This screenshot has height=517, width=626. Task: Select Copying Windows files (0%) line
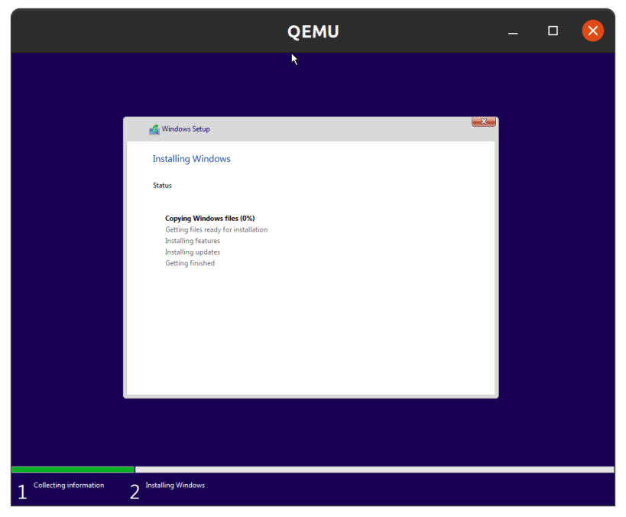pos(210,218)
